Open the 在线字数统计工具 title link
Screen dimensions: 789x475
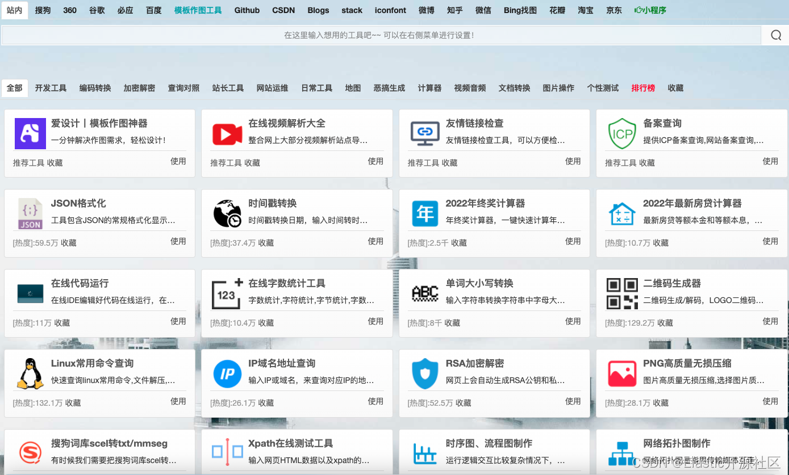pyautogui.click(x=287, y=283)
